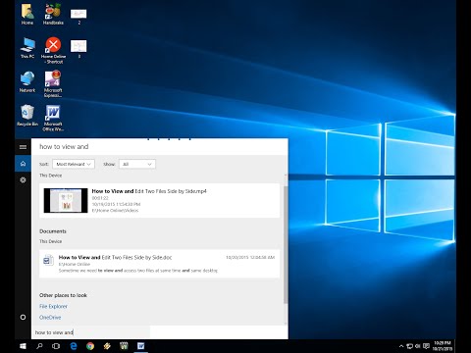The height and width of the screenshot is (353, 471).
Task: Open Task View from the taskbar
Action: point(56,346)
